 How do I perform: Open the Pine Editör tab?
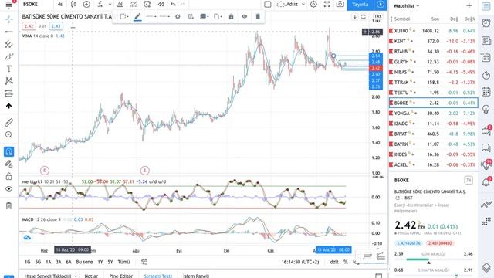pyautogui.click(x=120, y=276)
